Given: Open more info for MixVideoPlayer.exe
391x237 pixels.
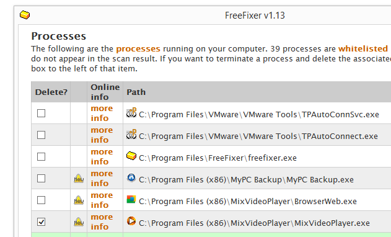Looking at the screenshot, I should pos(102,221).
